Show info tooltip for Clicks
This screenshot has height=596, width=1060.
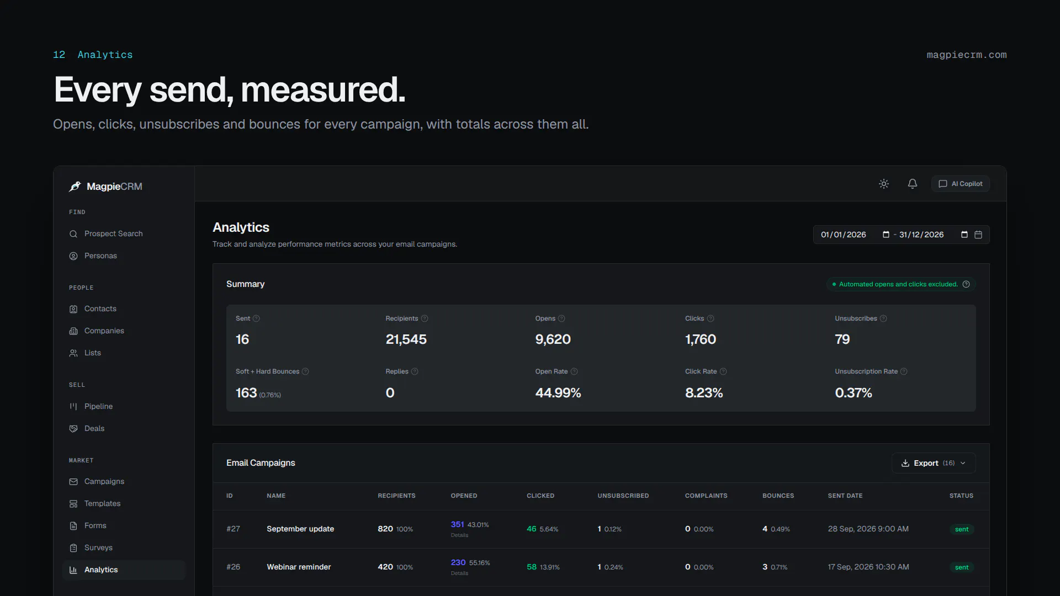click(x=711, y=318)
